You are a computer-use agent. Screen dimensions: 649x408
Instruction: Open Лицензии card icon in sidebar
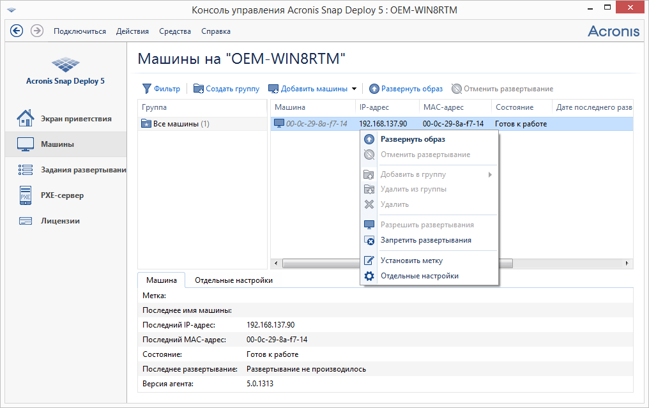(26, 221)
